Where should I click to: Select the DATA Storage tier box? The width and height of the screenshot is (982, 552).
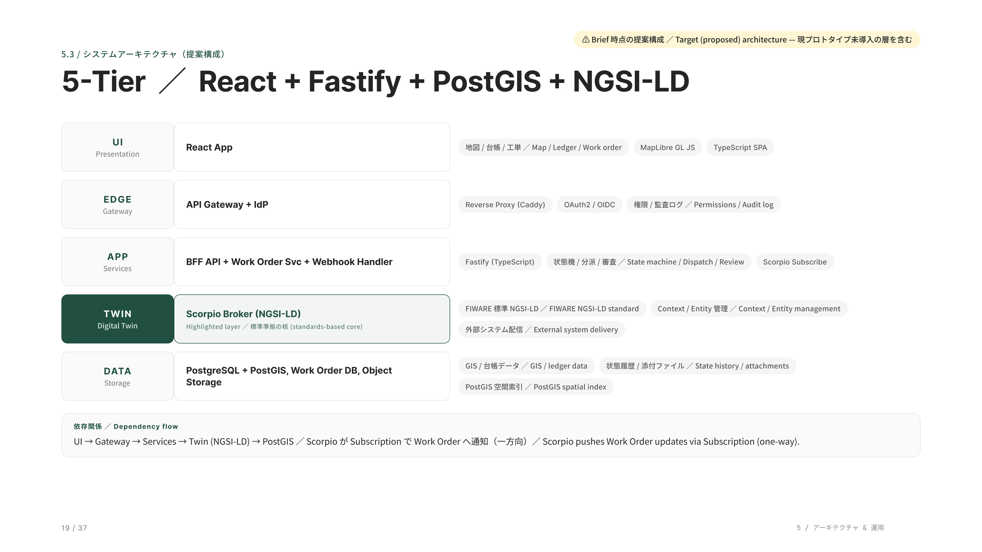coord(117,376)
